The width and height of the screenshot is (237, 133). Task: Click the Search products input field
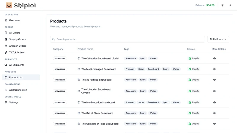click(127, 39)
